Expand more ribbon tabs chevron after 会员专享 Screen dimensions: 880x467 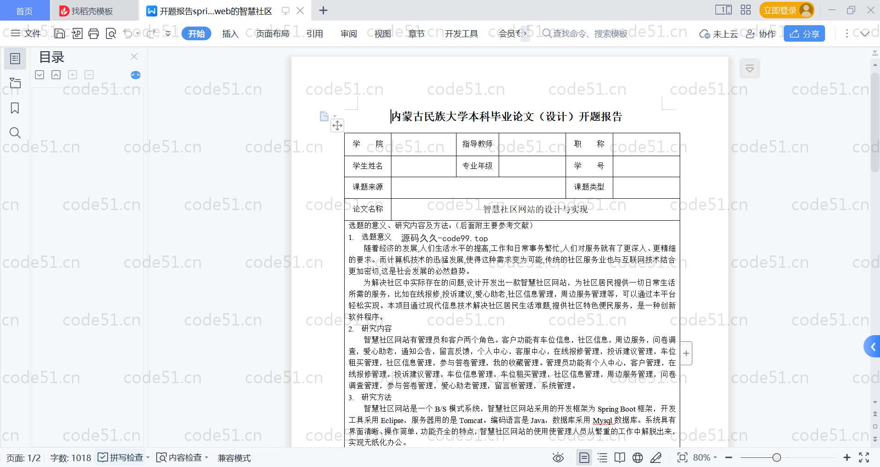click(x=525, y=33)
